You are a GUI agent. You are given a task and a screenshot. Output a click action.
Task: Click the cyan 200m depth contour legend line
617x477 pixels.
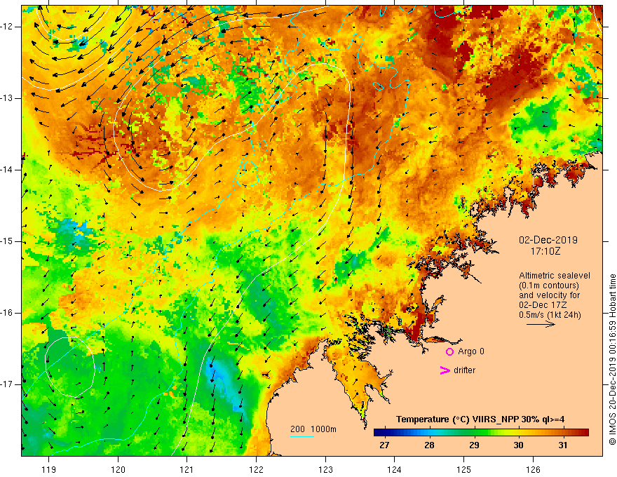301,436
